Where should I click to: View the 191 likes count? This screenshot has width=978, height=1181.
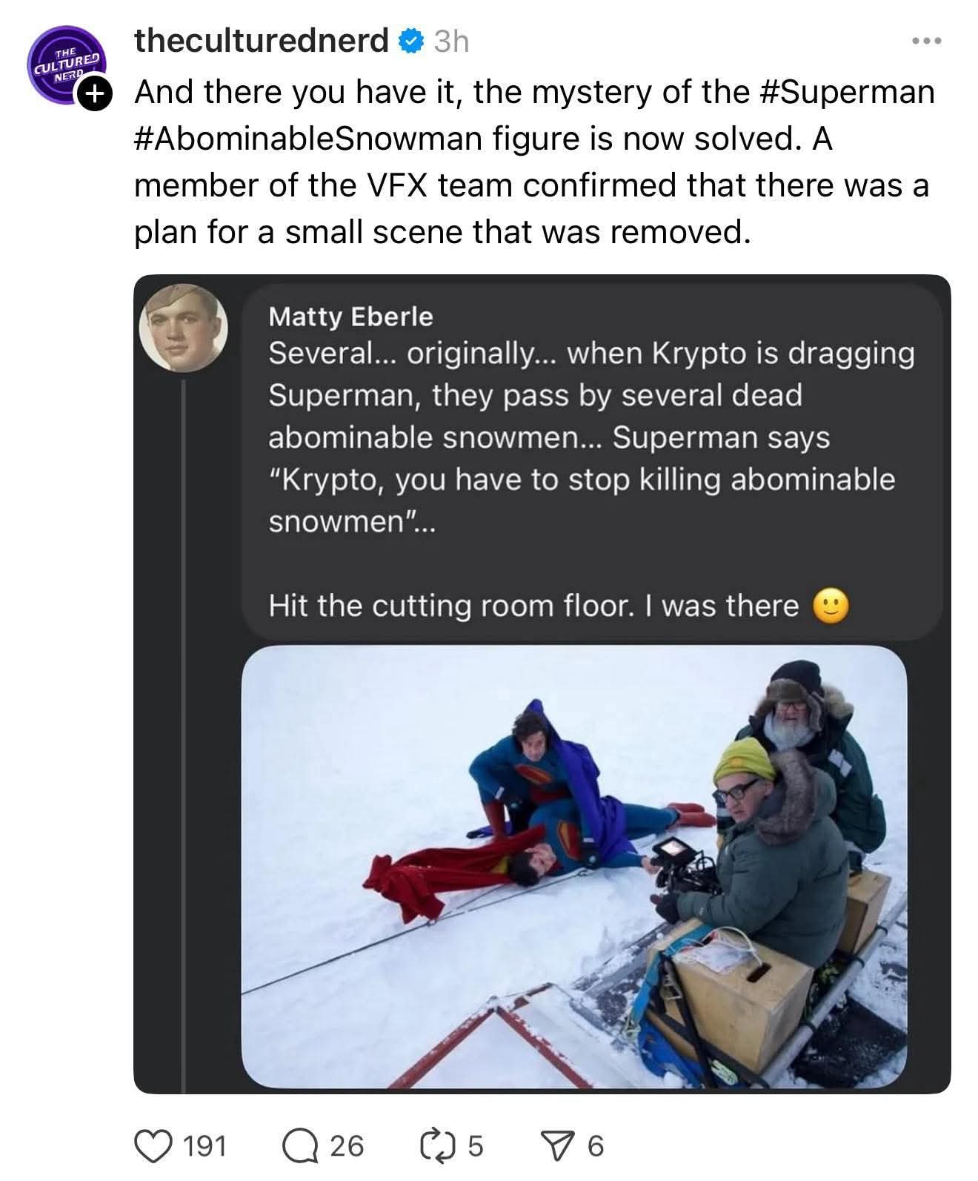click(x=204, y=1146)
